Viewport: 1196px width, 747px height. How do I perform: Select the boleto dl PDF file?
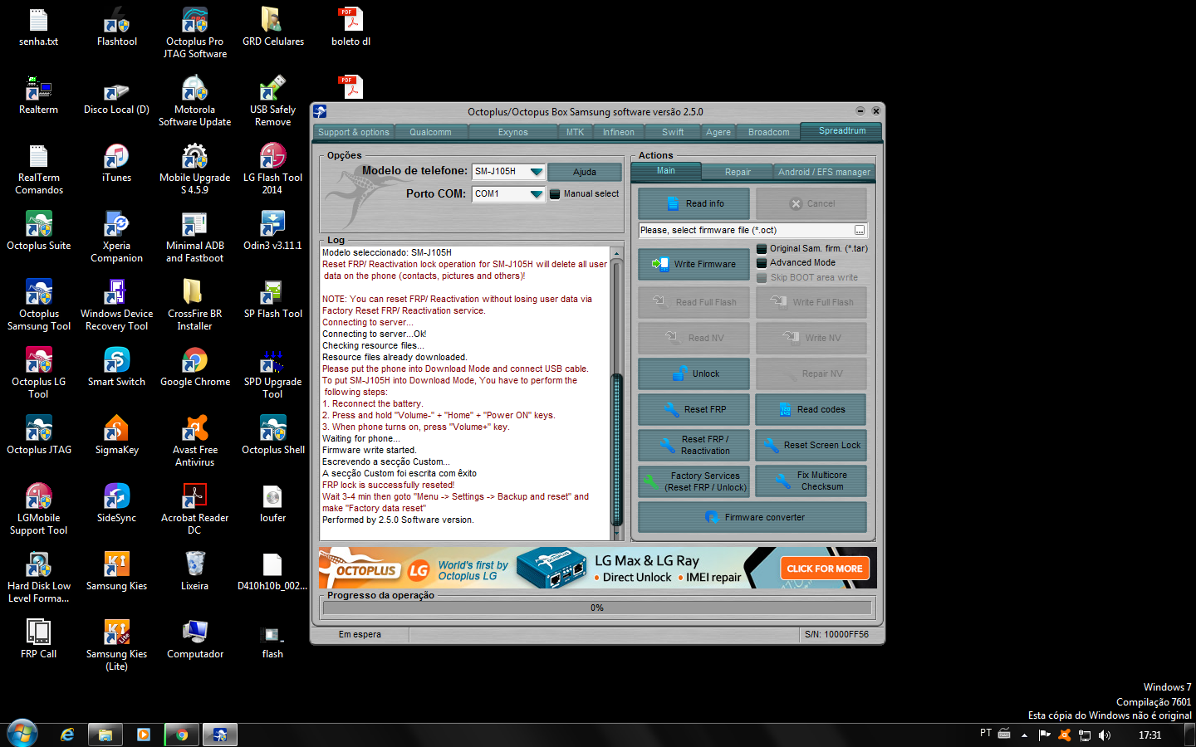tap(350, 26)
